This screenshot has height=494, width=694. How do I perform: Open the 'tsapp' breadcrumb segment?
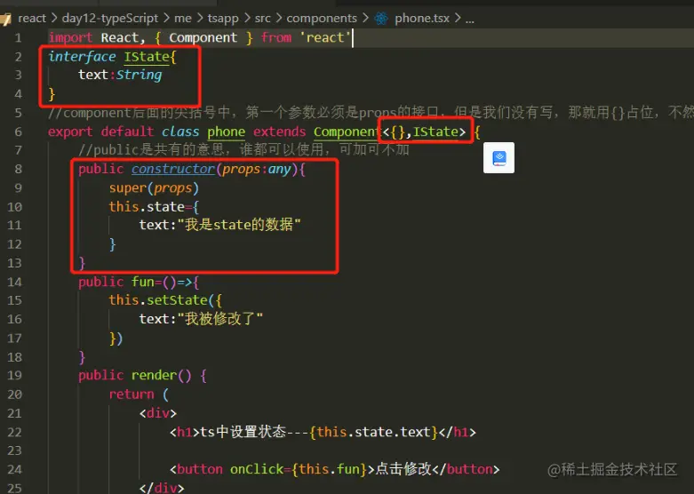click(x=223, y=18)
